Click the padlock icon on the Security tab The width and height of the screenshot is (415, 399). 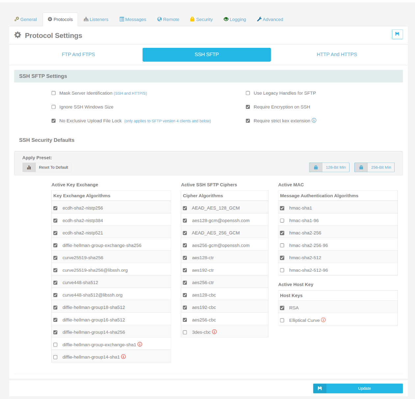click(x=192, y=19)
